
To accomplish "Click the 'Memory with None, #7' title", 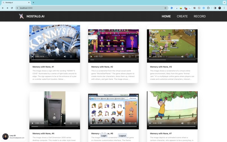I will (x=161, y=134).
